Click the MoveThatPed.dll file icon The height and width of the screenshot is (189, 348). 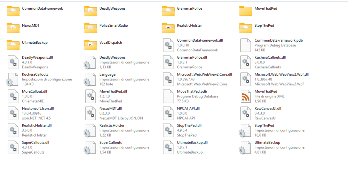pos(90,96)
